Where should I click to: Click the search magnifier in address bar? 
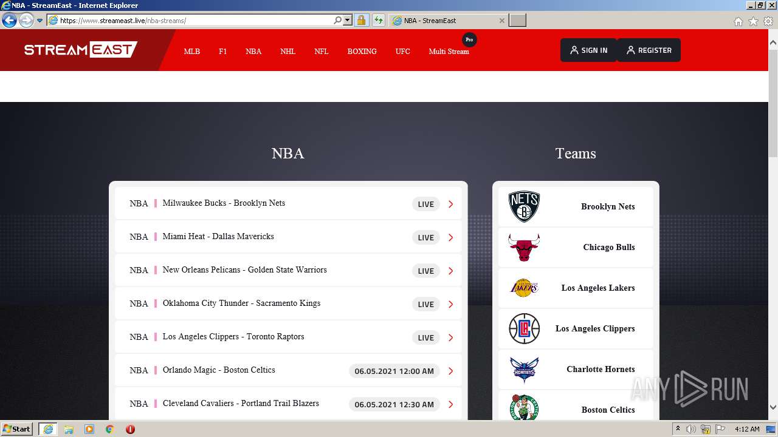tap(338, 21)
